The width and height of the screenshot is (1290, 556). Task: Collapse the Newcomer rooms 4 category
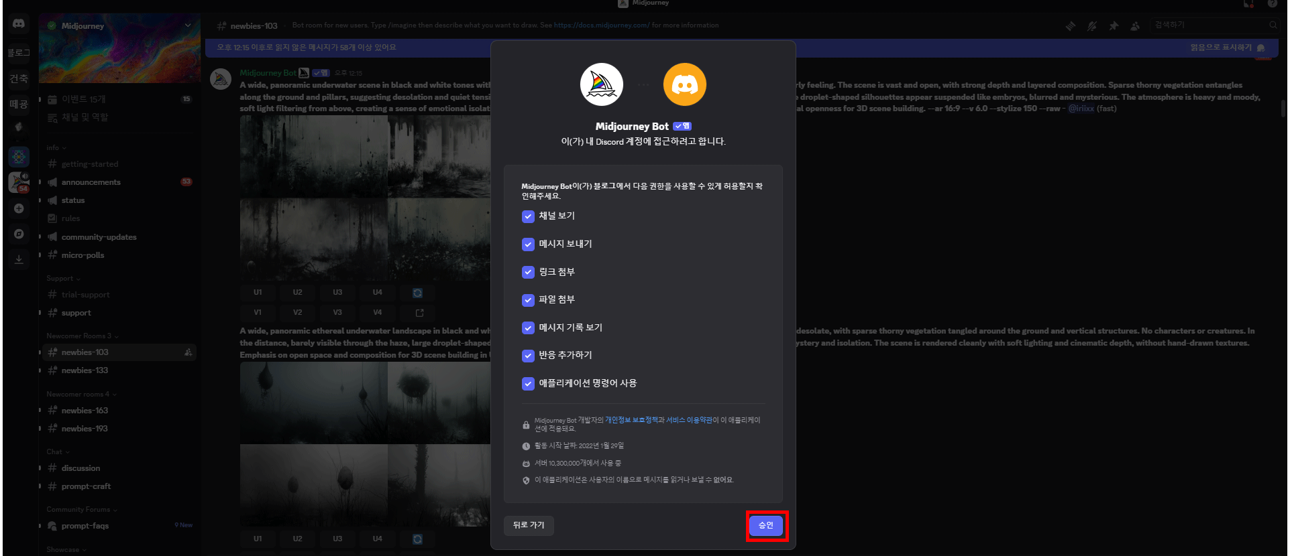(x=81, y=395)
